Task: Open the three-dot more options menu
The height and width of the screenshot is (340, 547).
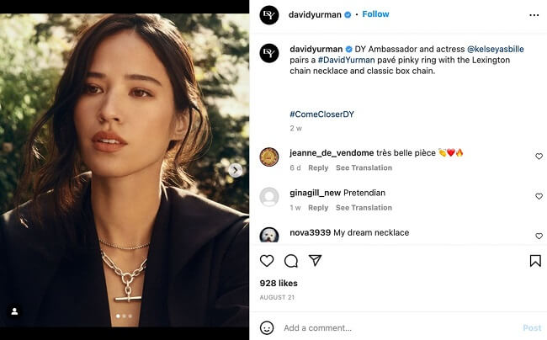Action: (x=534, y=14)
